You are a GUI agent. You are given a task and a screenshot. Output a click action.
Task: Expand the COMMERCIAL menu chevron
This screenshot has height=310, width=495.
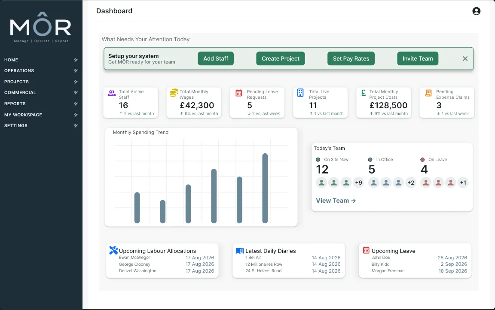pyautogui.click(x=76, y=92)
